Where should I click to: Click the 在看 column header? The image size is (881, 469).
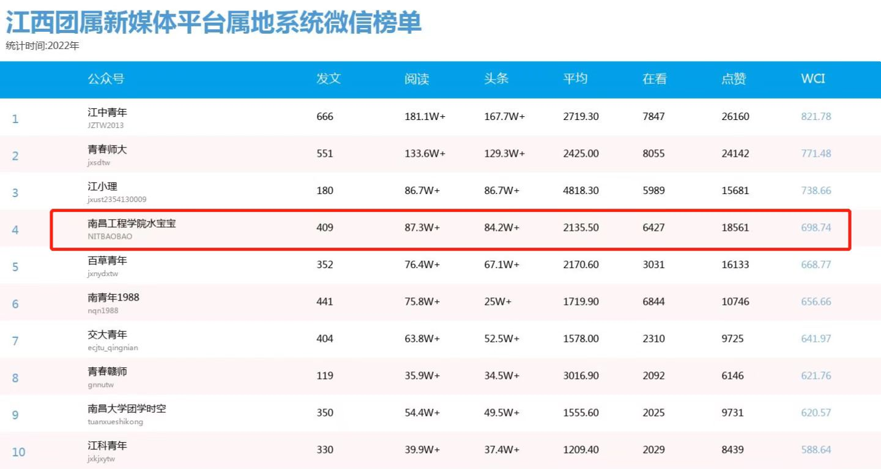[654, 79]
